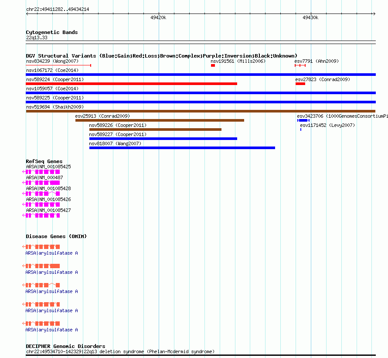Click the nsv519694 (Shaikh2009) label text

click(55, 107)
